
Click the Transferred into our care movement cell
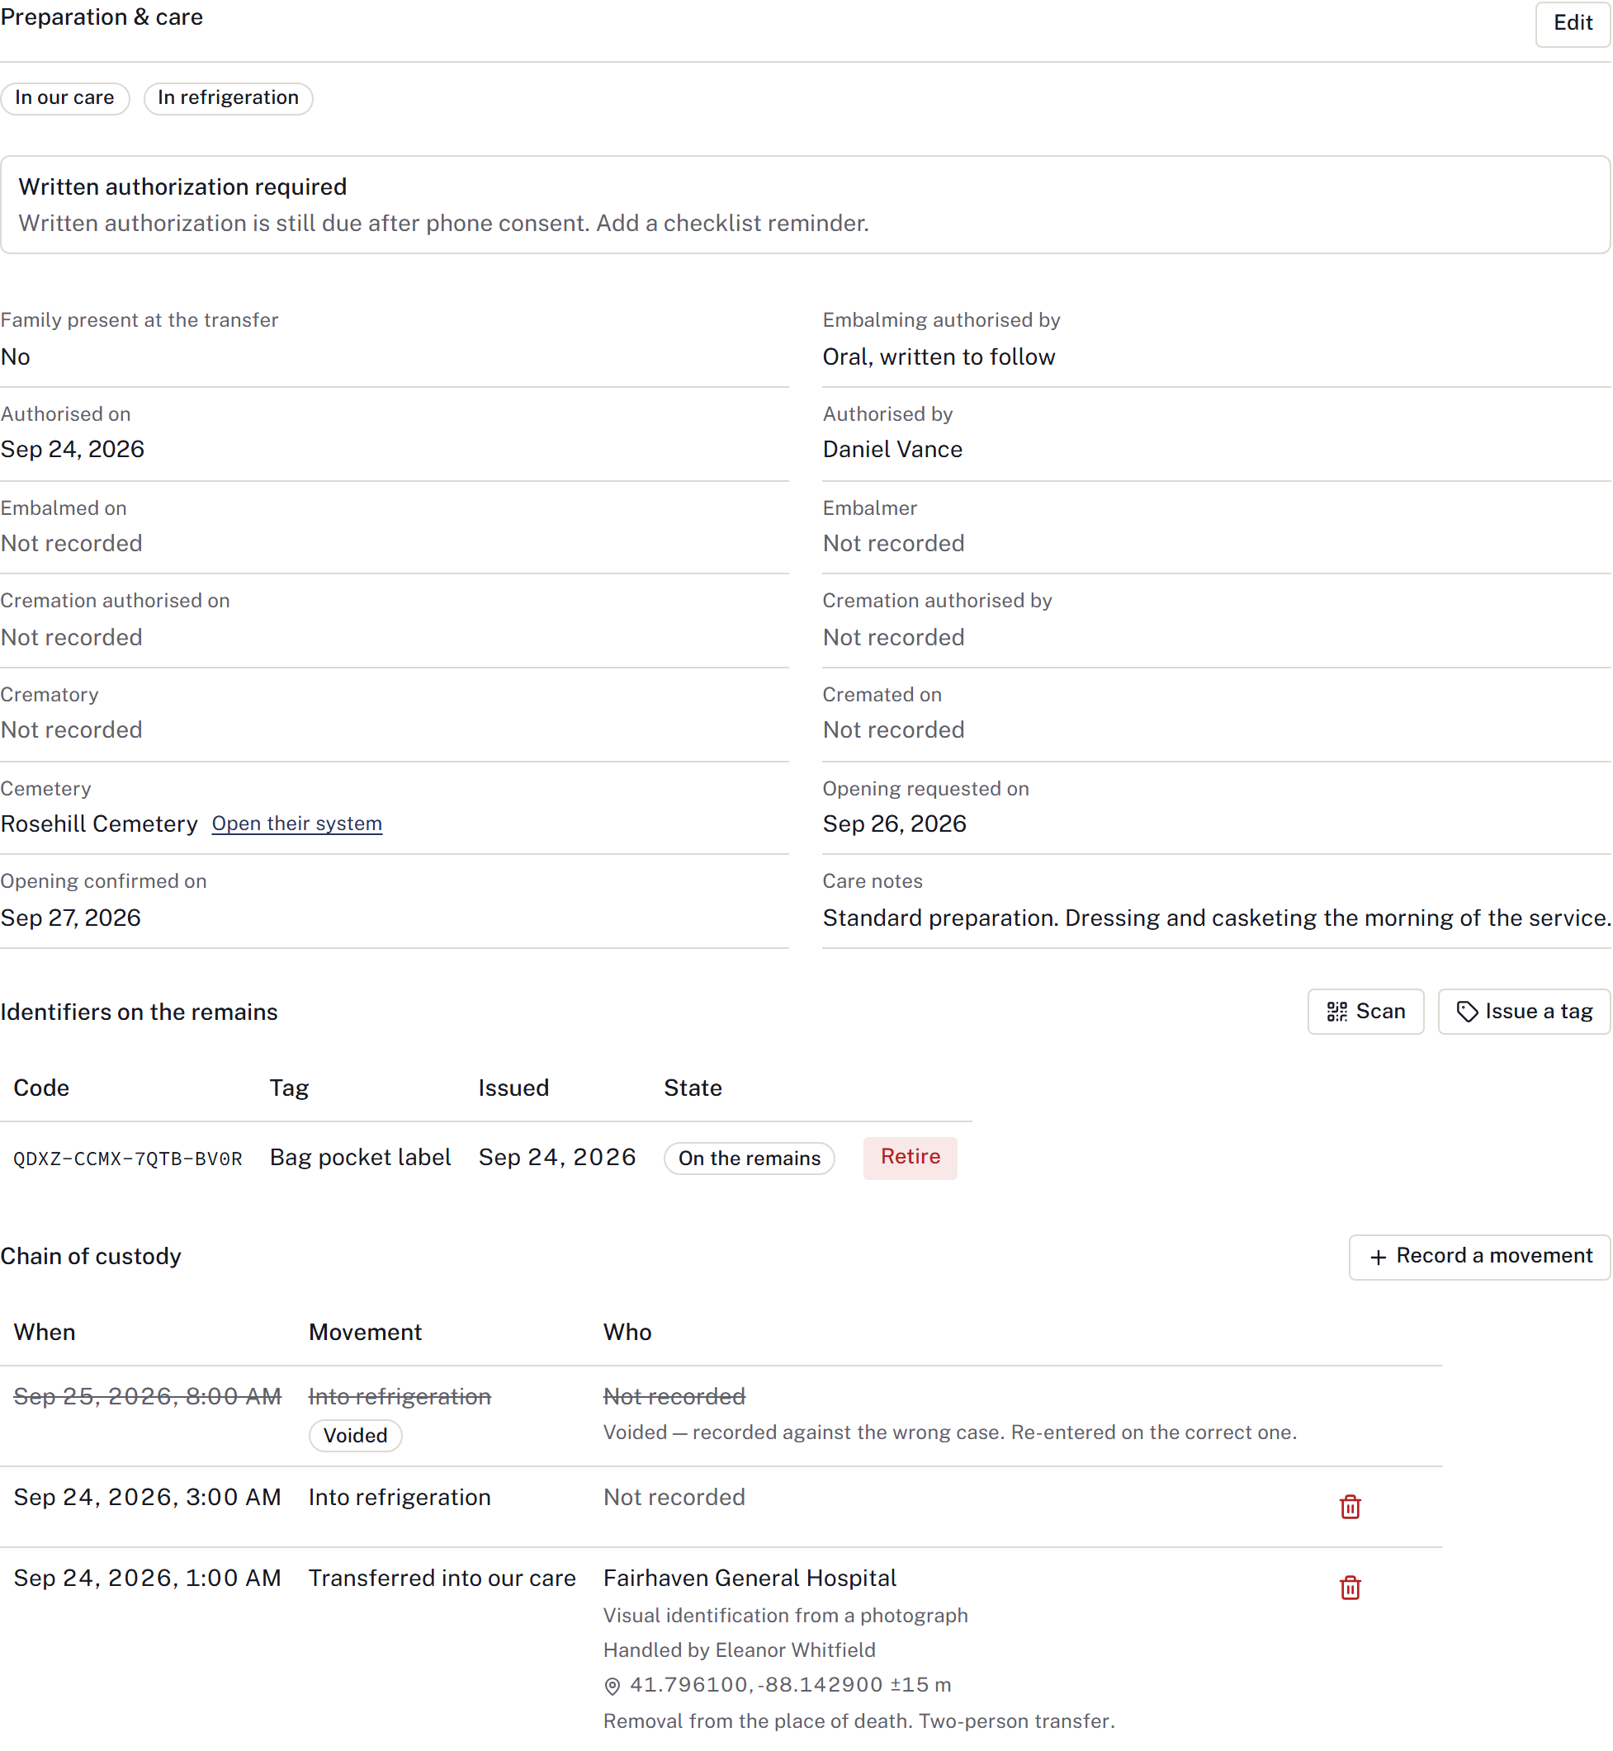pyautogui.click(x=442, y=1578)
